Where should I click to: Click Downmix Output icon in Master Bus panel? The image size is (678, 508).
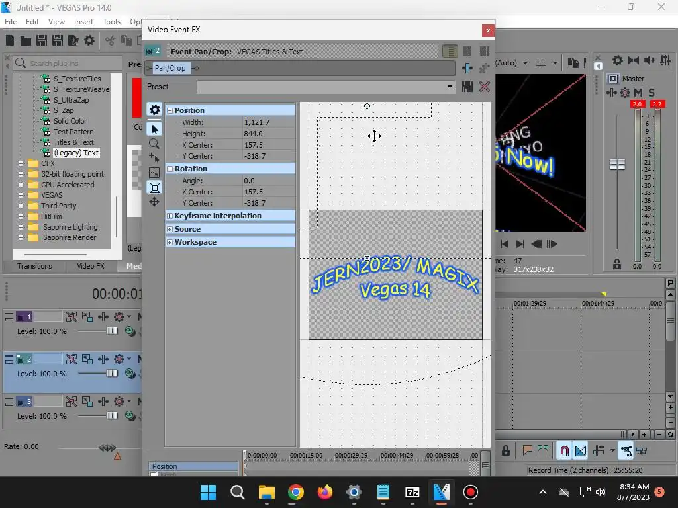[634, 60]
